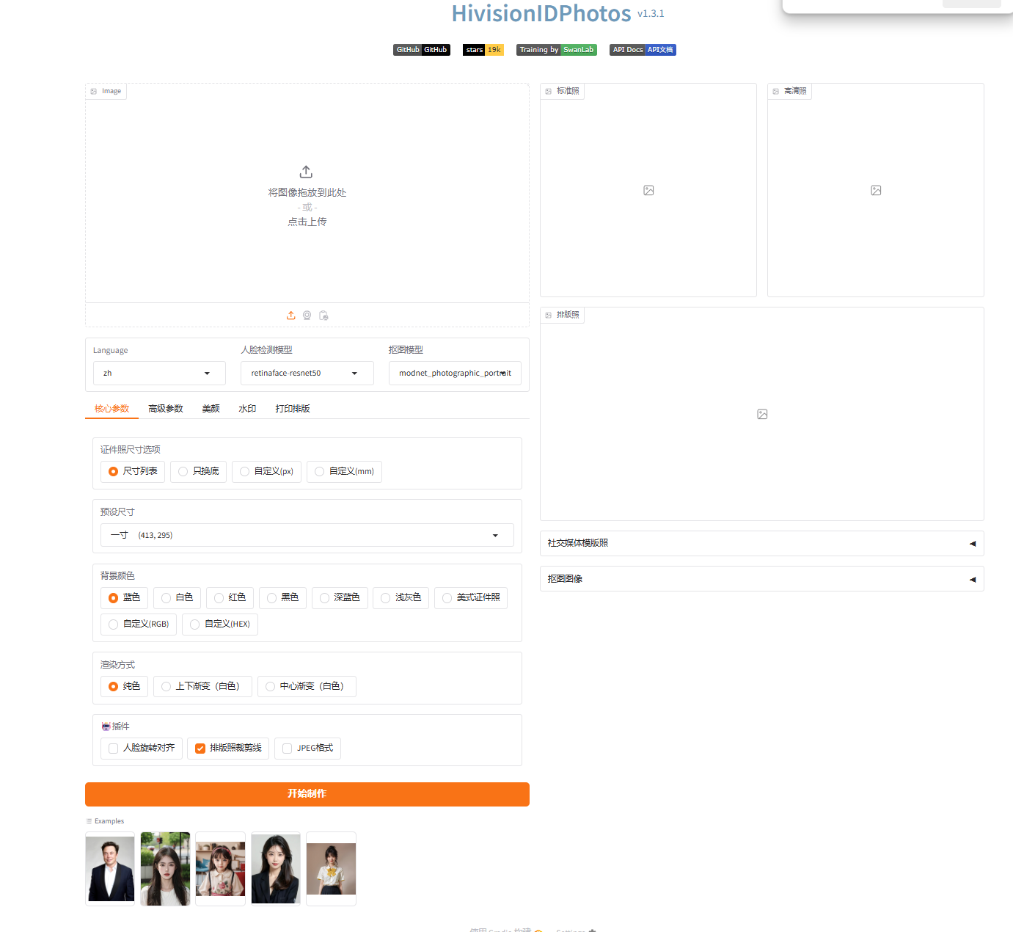Load example photo of girl with red overalls
The image size is (1013, 932).
click(x=221, y=869)
